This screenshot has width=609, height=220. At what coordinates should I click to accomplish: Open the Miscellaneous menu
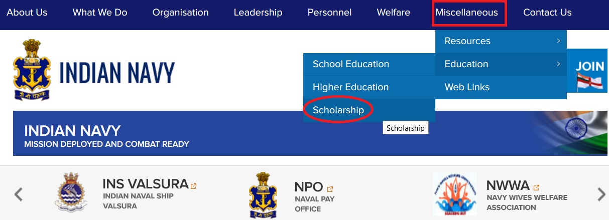tap(467, 13)
